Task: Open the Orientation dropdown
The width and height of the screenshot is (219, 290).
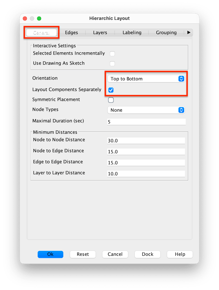Action: tap(146, 79)
